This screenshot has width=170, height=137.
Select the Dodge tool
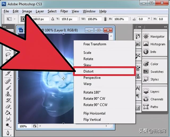[8, 125]
